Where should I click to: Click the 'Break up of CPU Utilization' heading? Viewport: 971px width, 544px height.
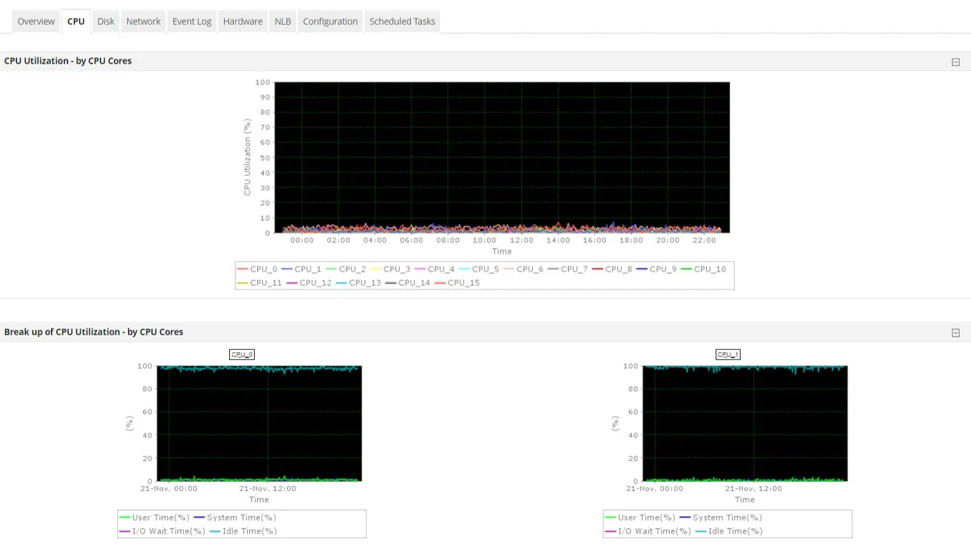[x=94, y=332]
